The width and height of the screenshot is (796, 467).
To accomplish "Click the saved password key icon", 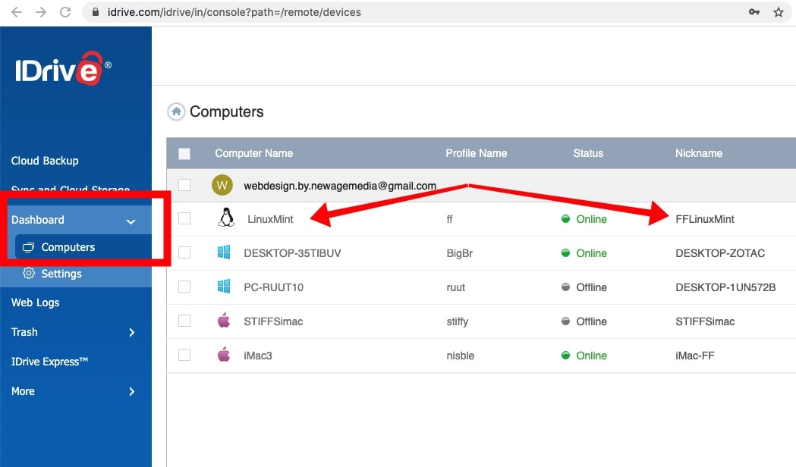I will tap(754, 12).
